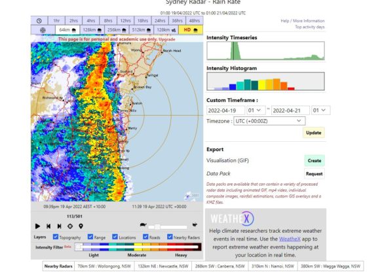Open Canberra, NSW nearby radar

pyautogui.click(x=219, y=266)
